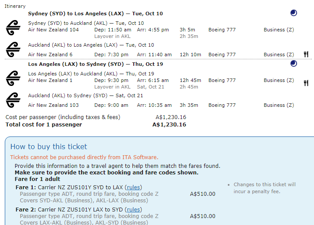Click overnight moon icon for Los Angeles–Sydney trip
The width and height of the screenshot is (314, 225).
[x=294, y=64]
